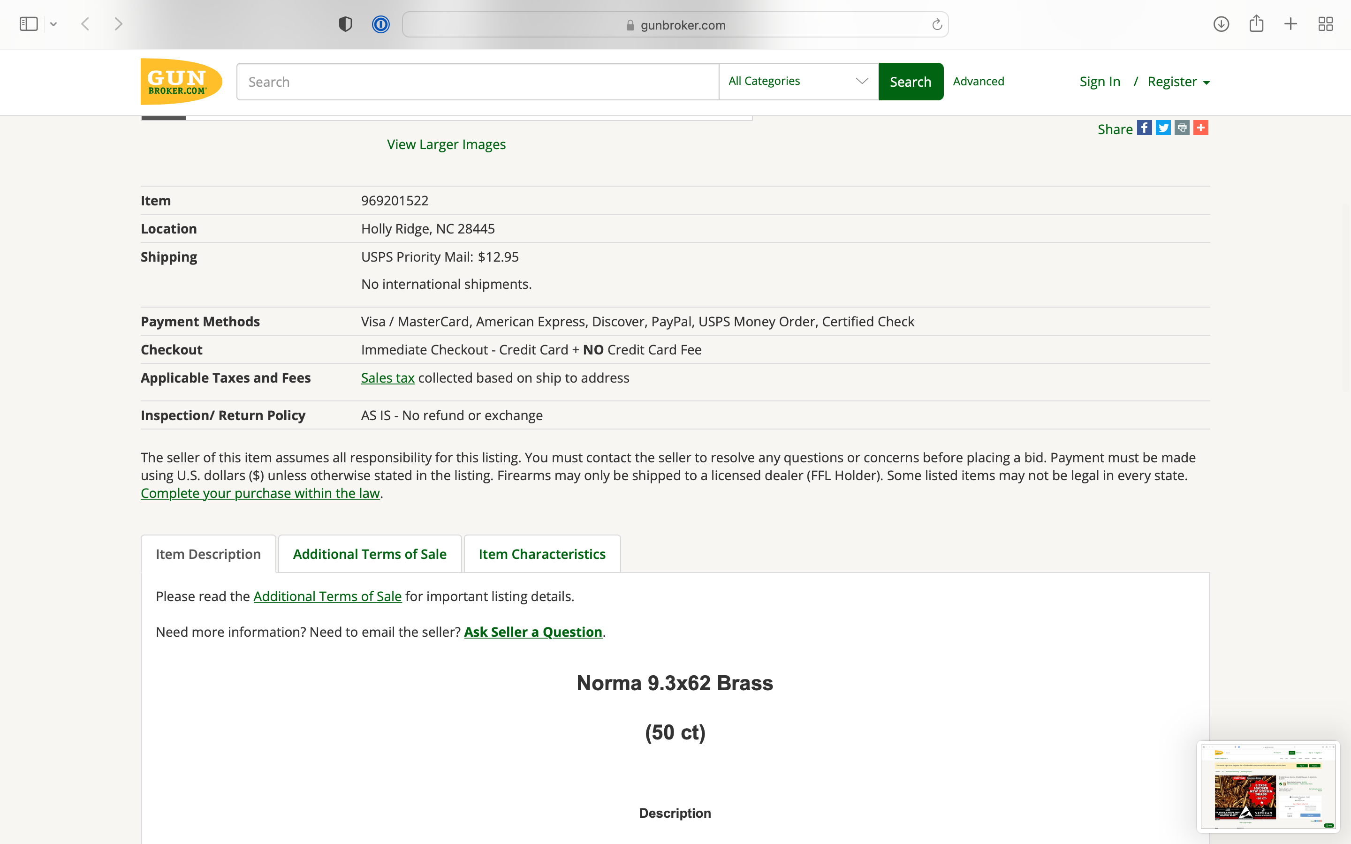Open the sidebar tab group dropdown arrow
The image size is (1351, 844).
coord(53,24)
